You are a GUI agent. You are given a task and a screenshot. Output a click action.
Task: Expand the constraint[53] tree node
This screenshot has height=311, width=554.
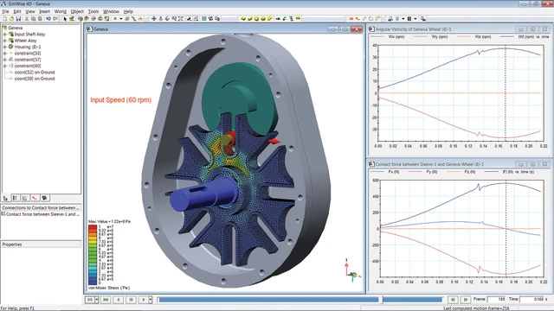[5, 54]
